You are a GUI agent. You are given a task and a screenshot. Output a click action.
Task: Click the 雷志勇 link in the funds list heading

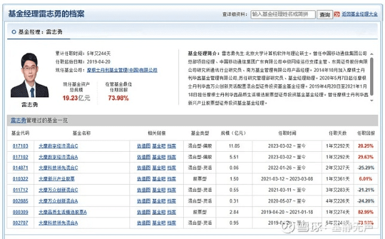click(17, 120)
